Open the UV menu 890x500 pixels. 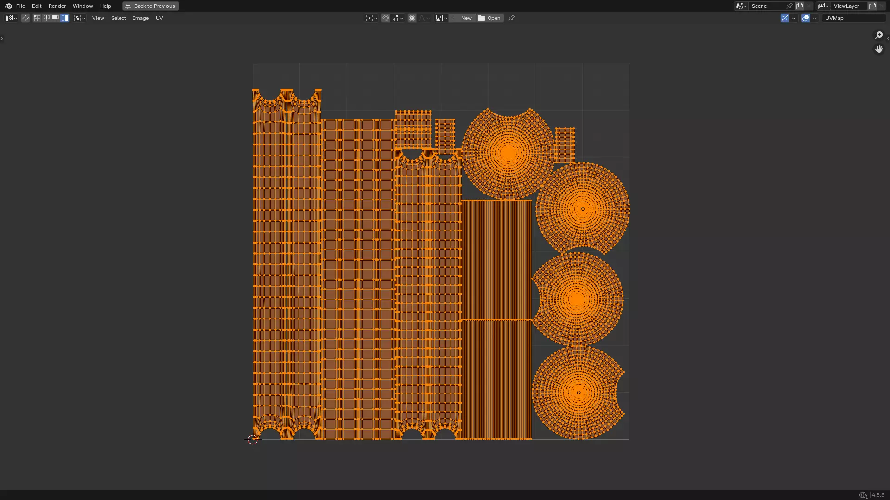pos(159,18)
